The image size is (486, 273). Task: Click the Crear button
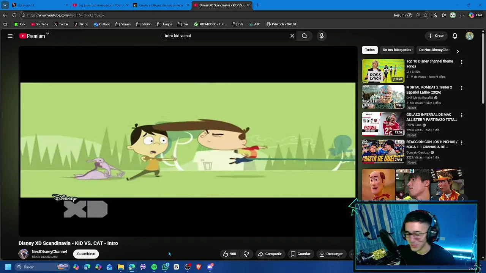pyautogui.click(x=436, y=36)
